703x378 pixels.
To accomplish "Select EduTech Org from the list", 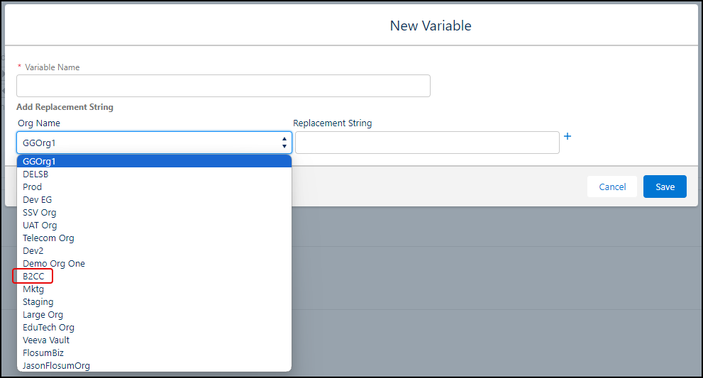I will [x=154, y=328].
